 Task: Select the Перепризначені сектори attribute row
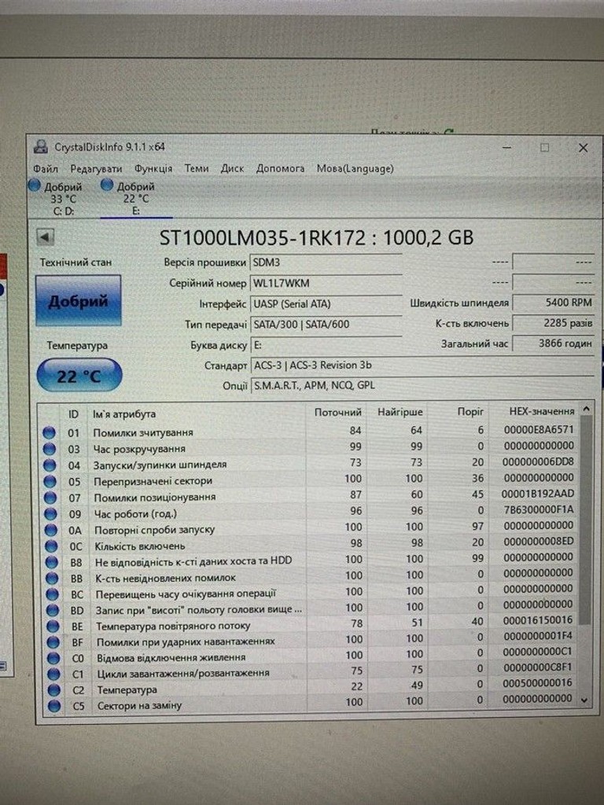(310, 480)
